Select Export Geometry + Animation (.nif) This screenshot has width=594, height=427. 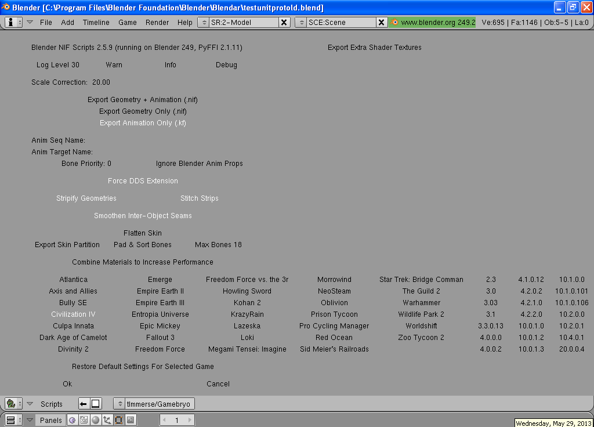[143, 100]
